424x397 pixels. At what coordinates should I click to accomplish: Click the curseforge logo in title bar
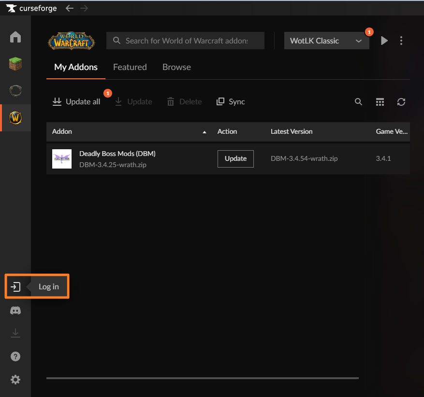tap(31, 8)
